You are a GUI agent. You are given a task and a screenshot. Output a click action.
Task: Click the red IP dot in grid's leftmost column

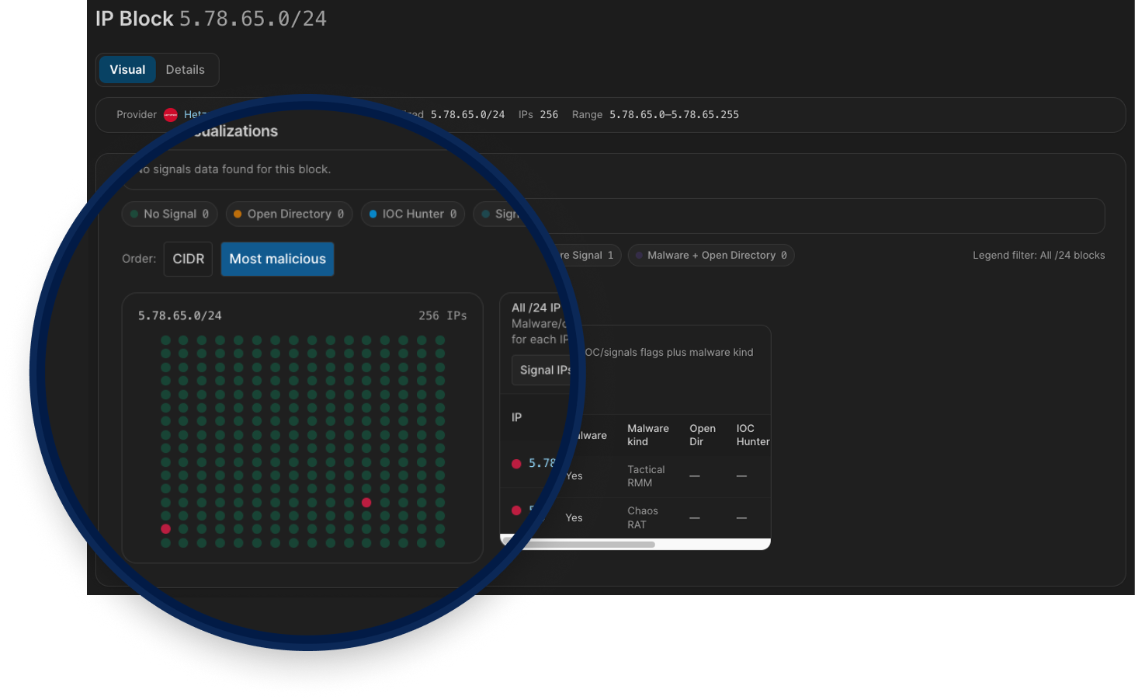pos(165,529)
